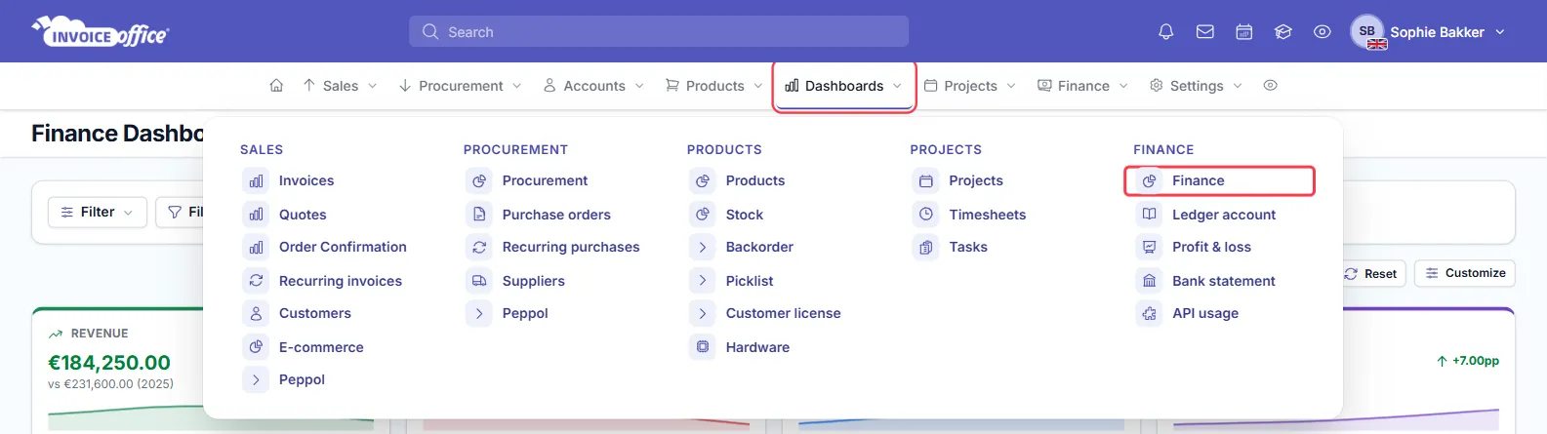Screen dimensions: 1547x434
Task: Expand the Finance top menu
Action: tap(1082, 86)
